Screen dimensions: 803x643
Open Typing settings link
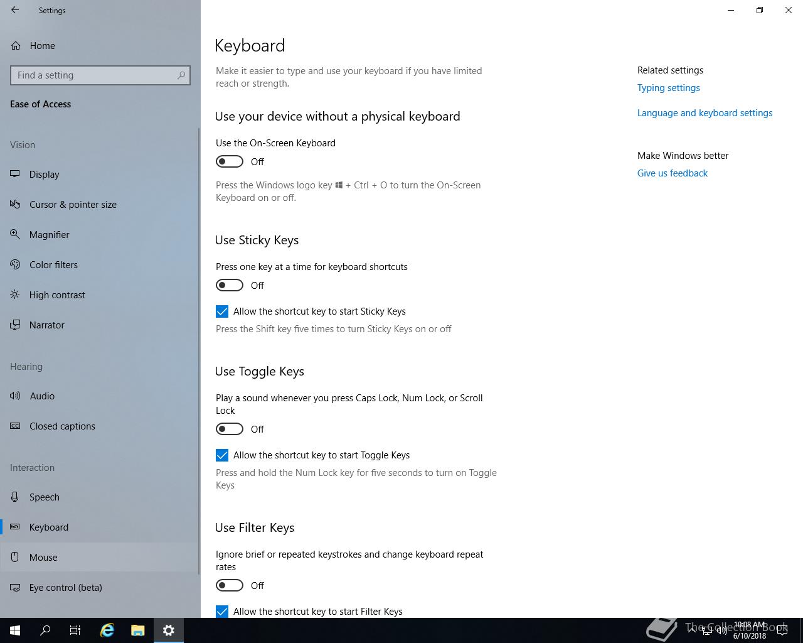tap(669, 88)
